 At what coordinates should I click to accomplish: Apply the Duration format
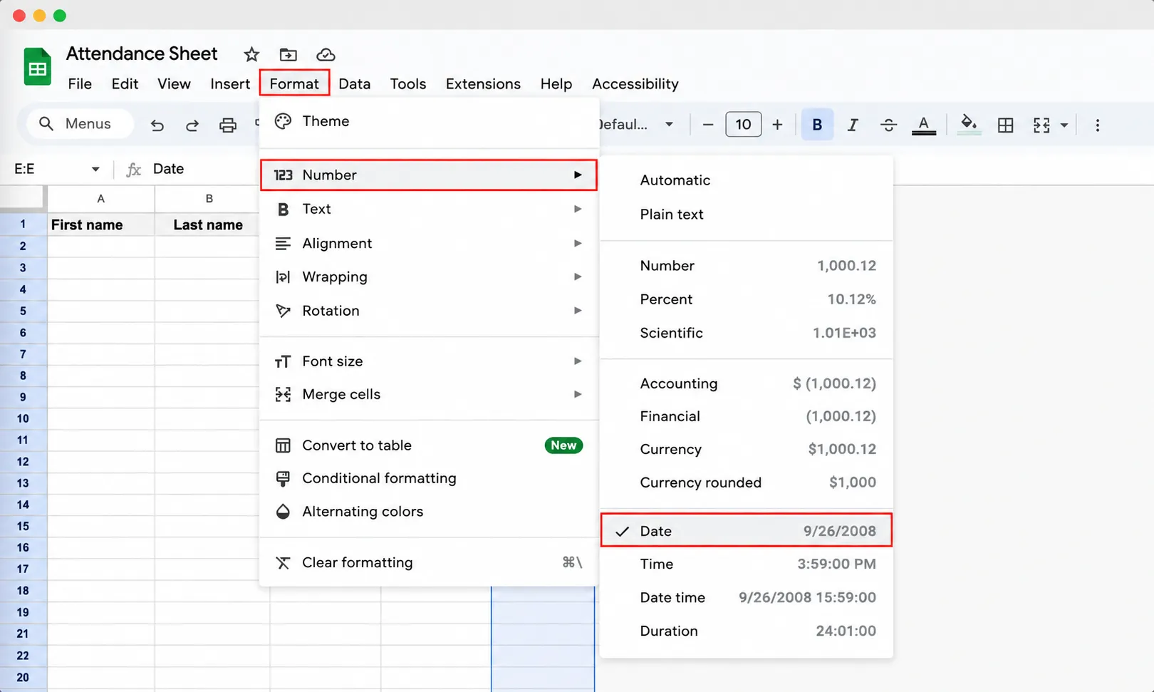point(747,631)
